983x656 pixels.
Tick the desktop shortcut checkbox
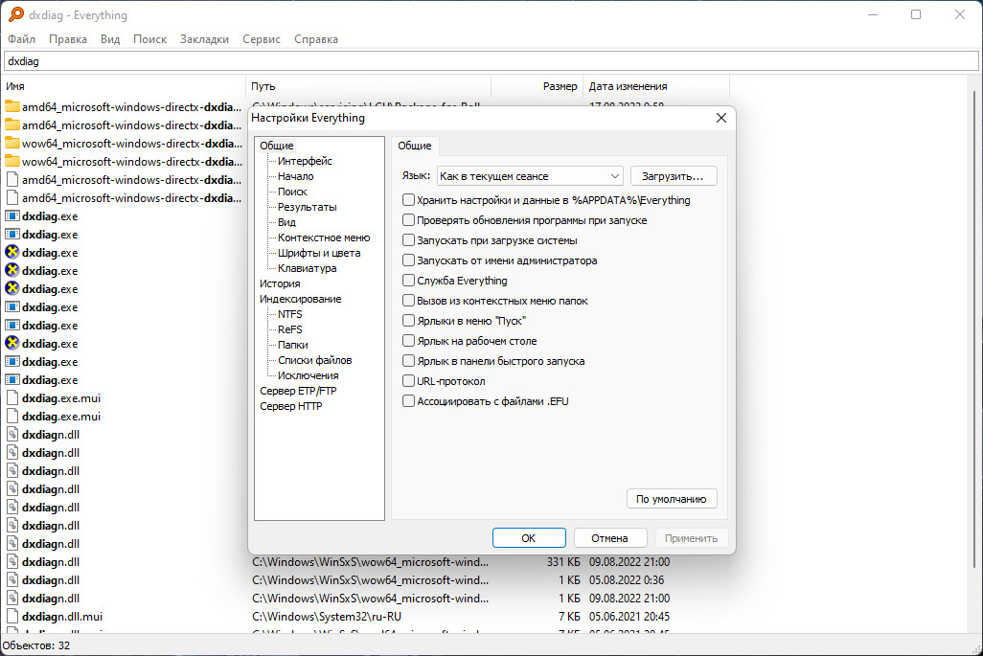[x=409, y=341]
